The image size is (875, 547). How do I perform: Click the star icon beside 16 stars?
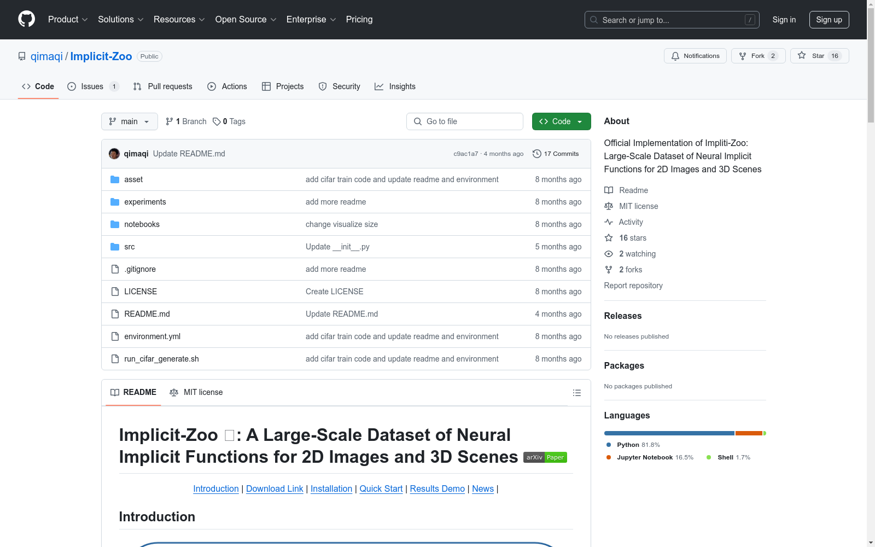(x=609, y=238)
